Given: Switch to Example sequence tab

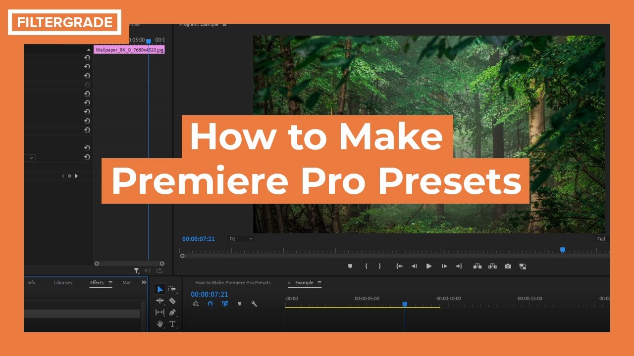Looking at the screenshot, I should pos(304,283).
